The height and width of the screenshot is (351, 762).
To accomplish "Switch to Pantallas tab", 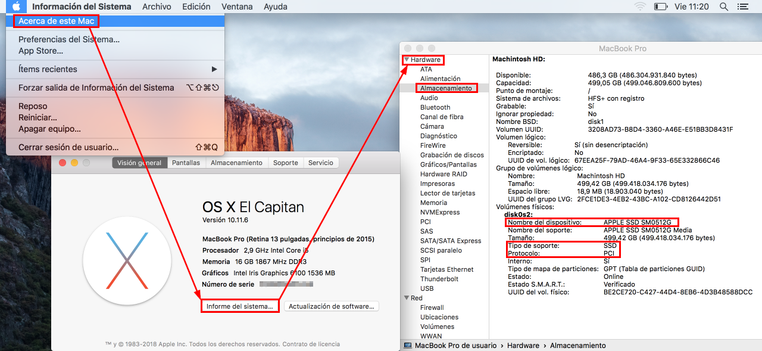I will (186, 163).
